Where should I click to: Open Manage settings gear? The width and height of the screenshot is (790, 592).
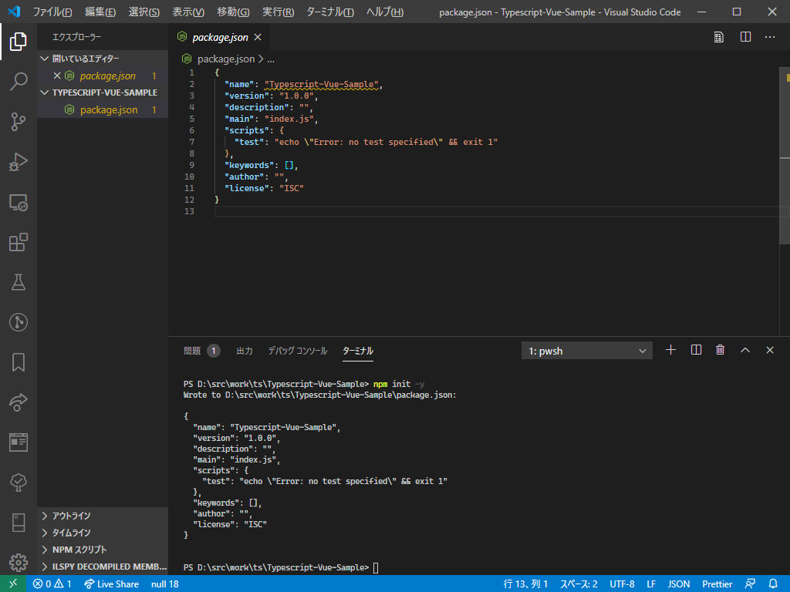19,563
